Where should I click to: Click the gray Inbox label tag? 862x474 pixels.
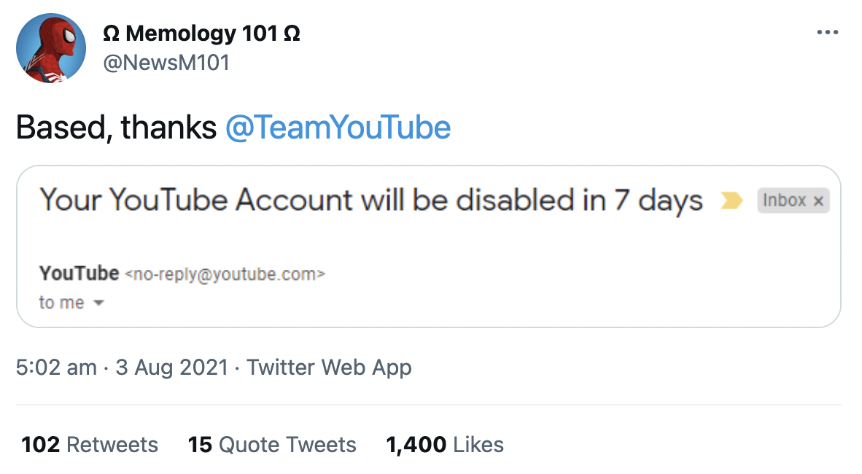click(793, 200)
